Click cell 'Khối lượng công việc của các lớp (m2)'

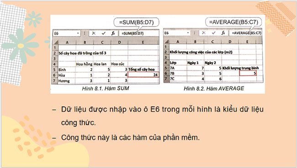[201, 52]
